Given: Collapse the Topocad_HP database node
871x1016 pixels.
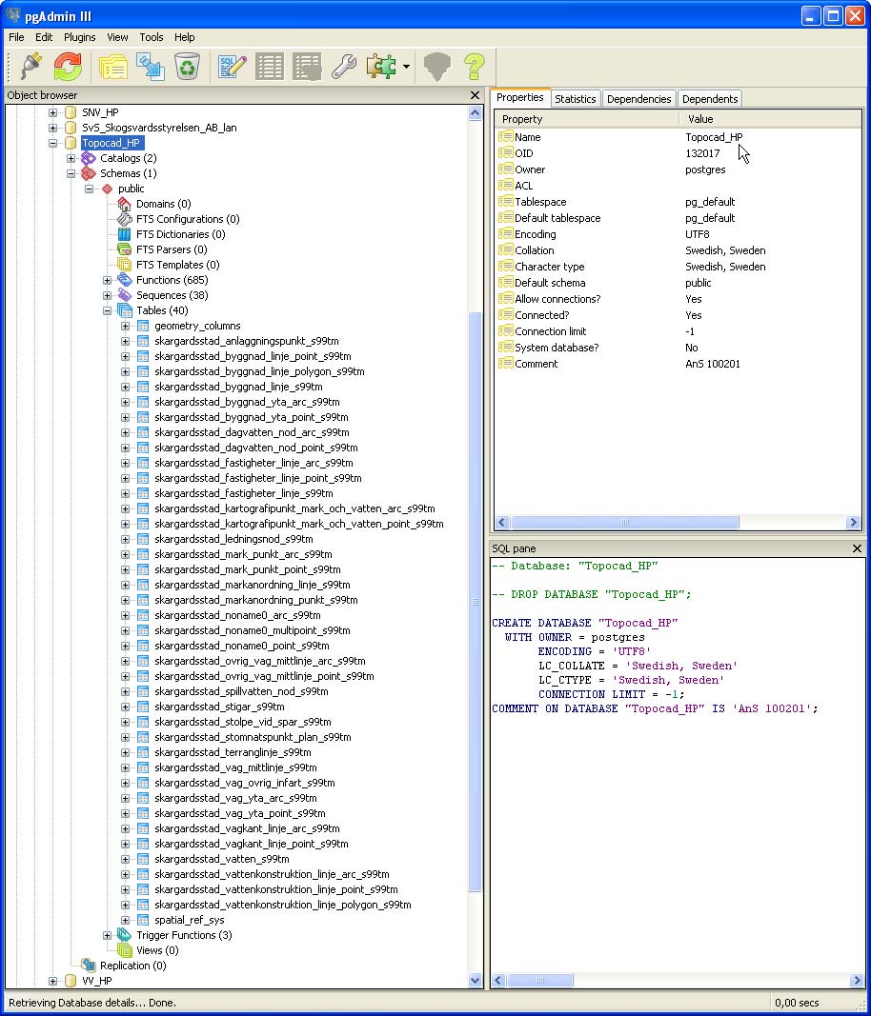Looking at the screenshot, I should pyautogui.click(x=53, y=143).
